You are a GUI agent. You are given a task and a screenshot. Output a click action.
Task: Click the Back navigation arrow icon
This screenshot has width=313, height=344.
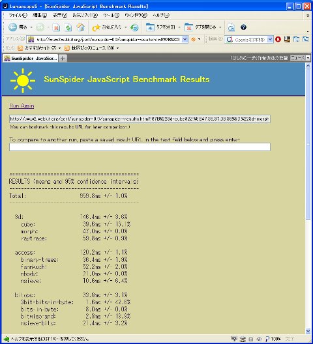[12, 27]
